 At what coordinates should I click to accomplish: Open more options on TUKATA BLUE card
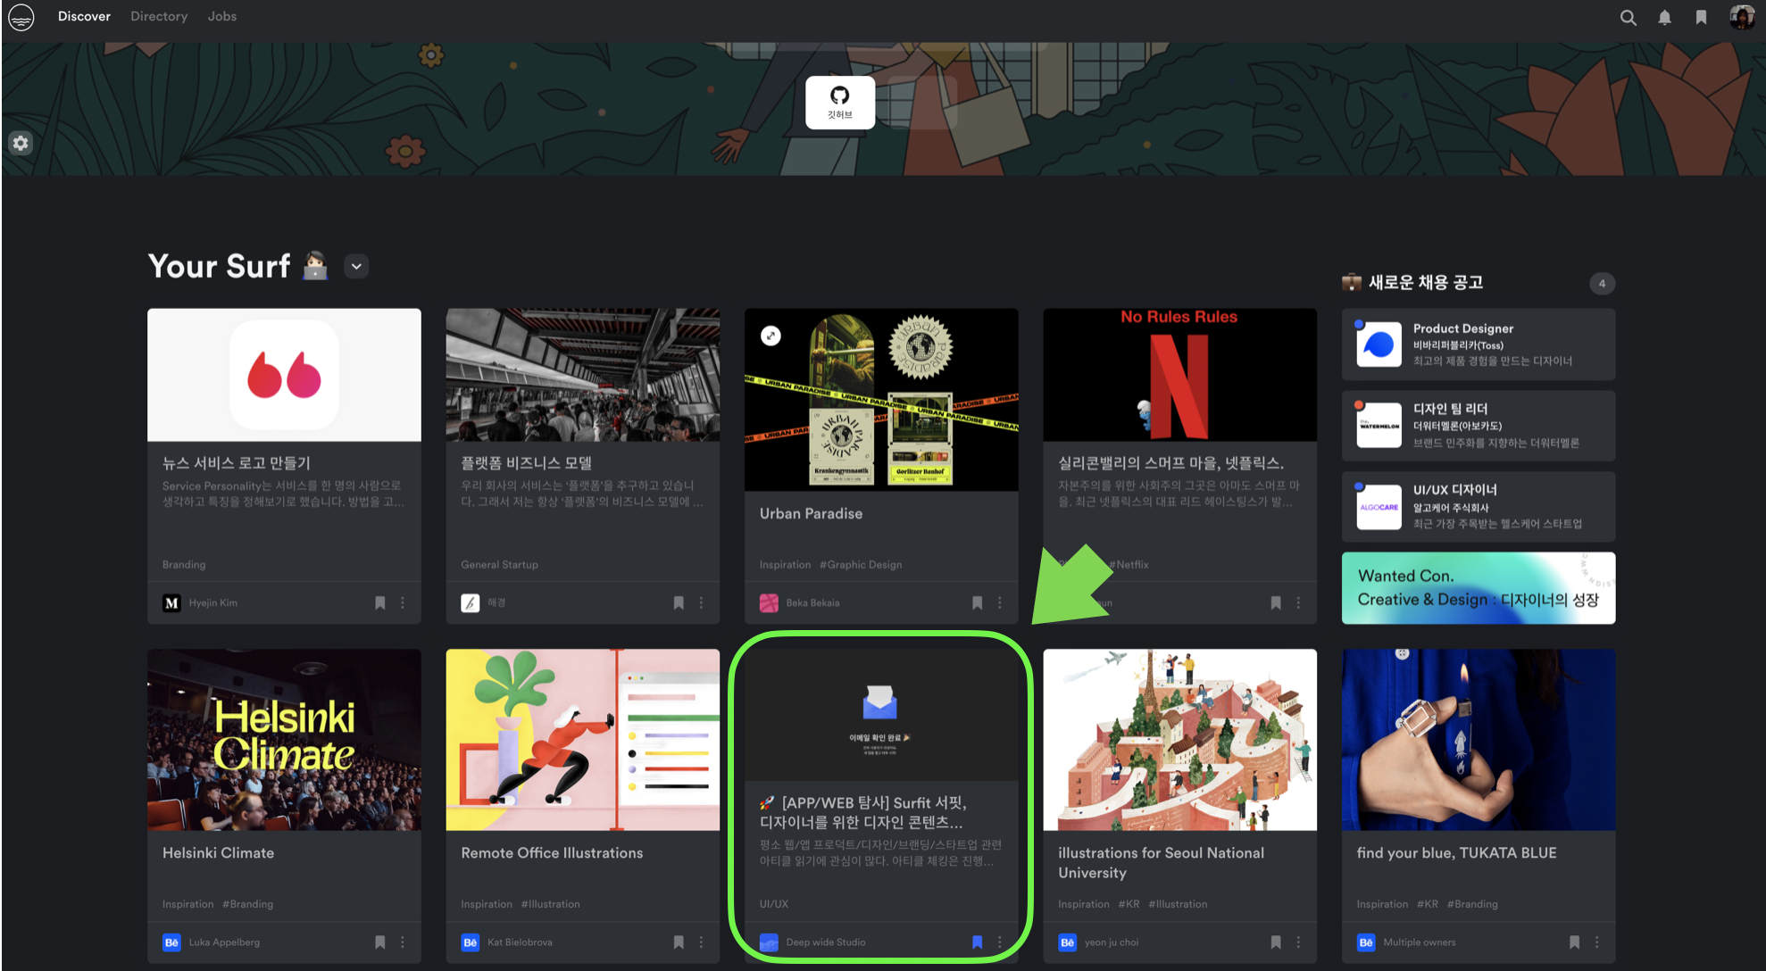1597,942
